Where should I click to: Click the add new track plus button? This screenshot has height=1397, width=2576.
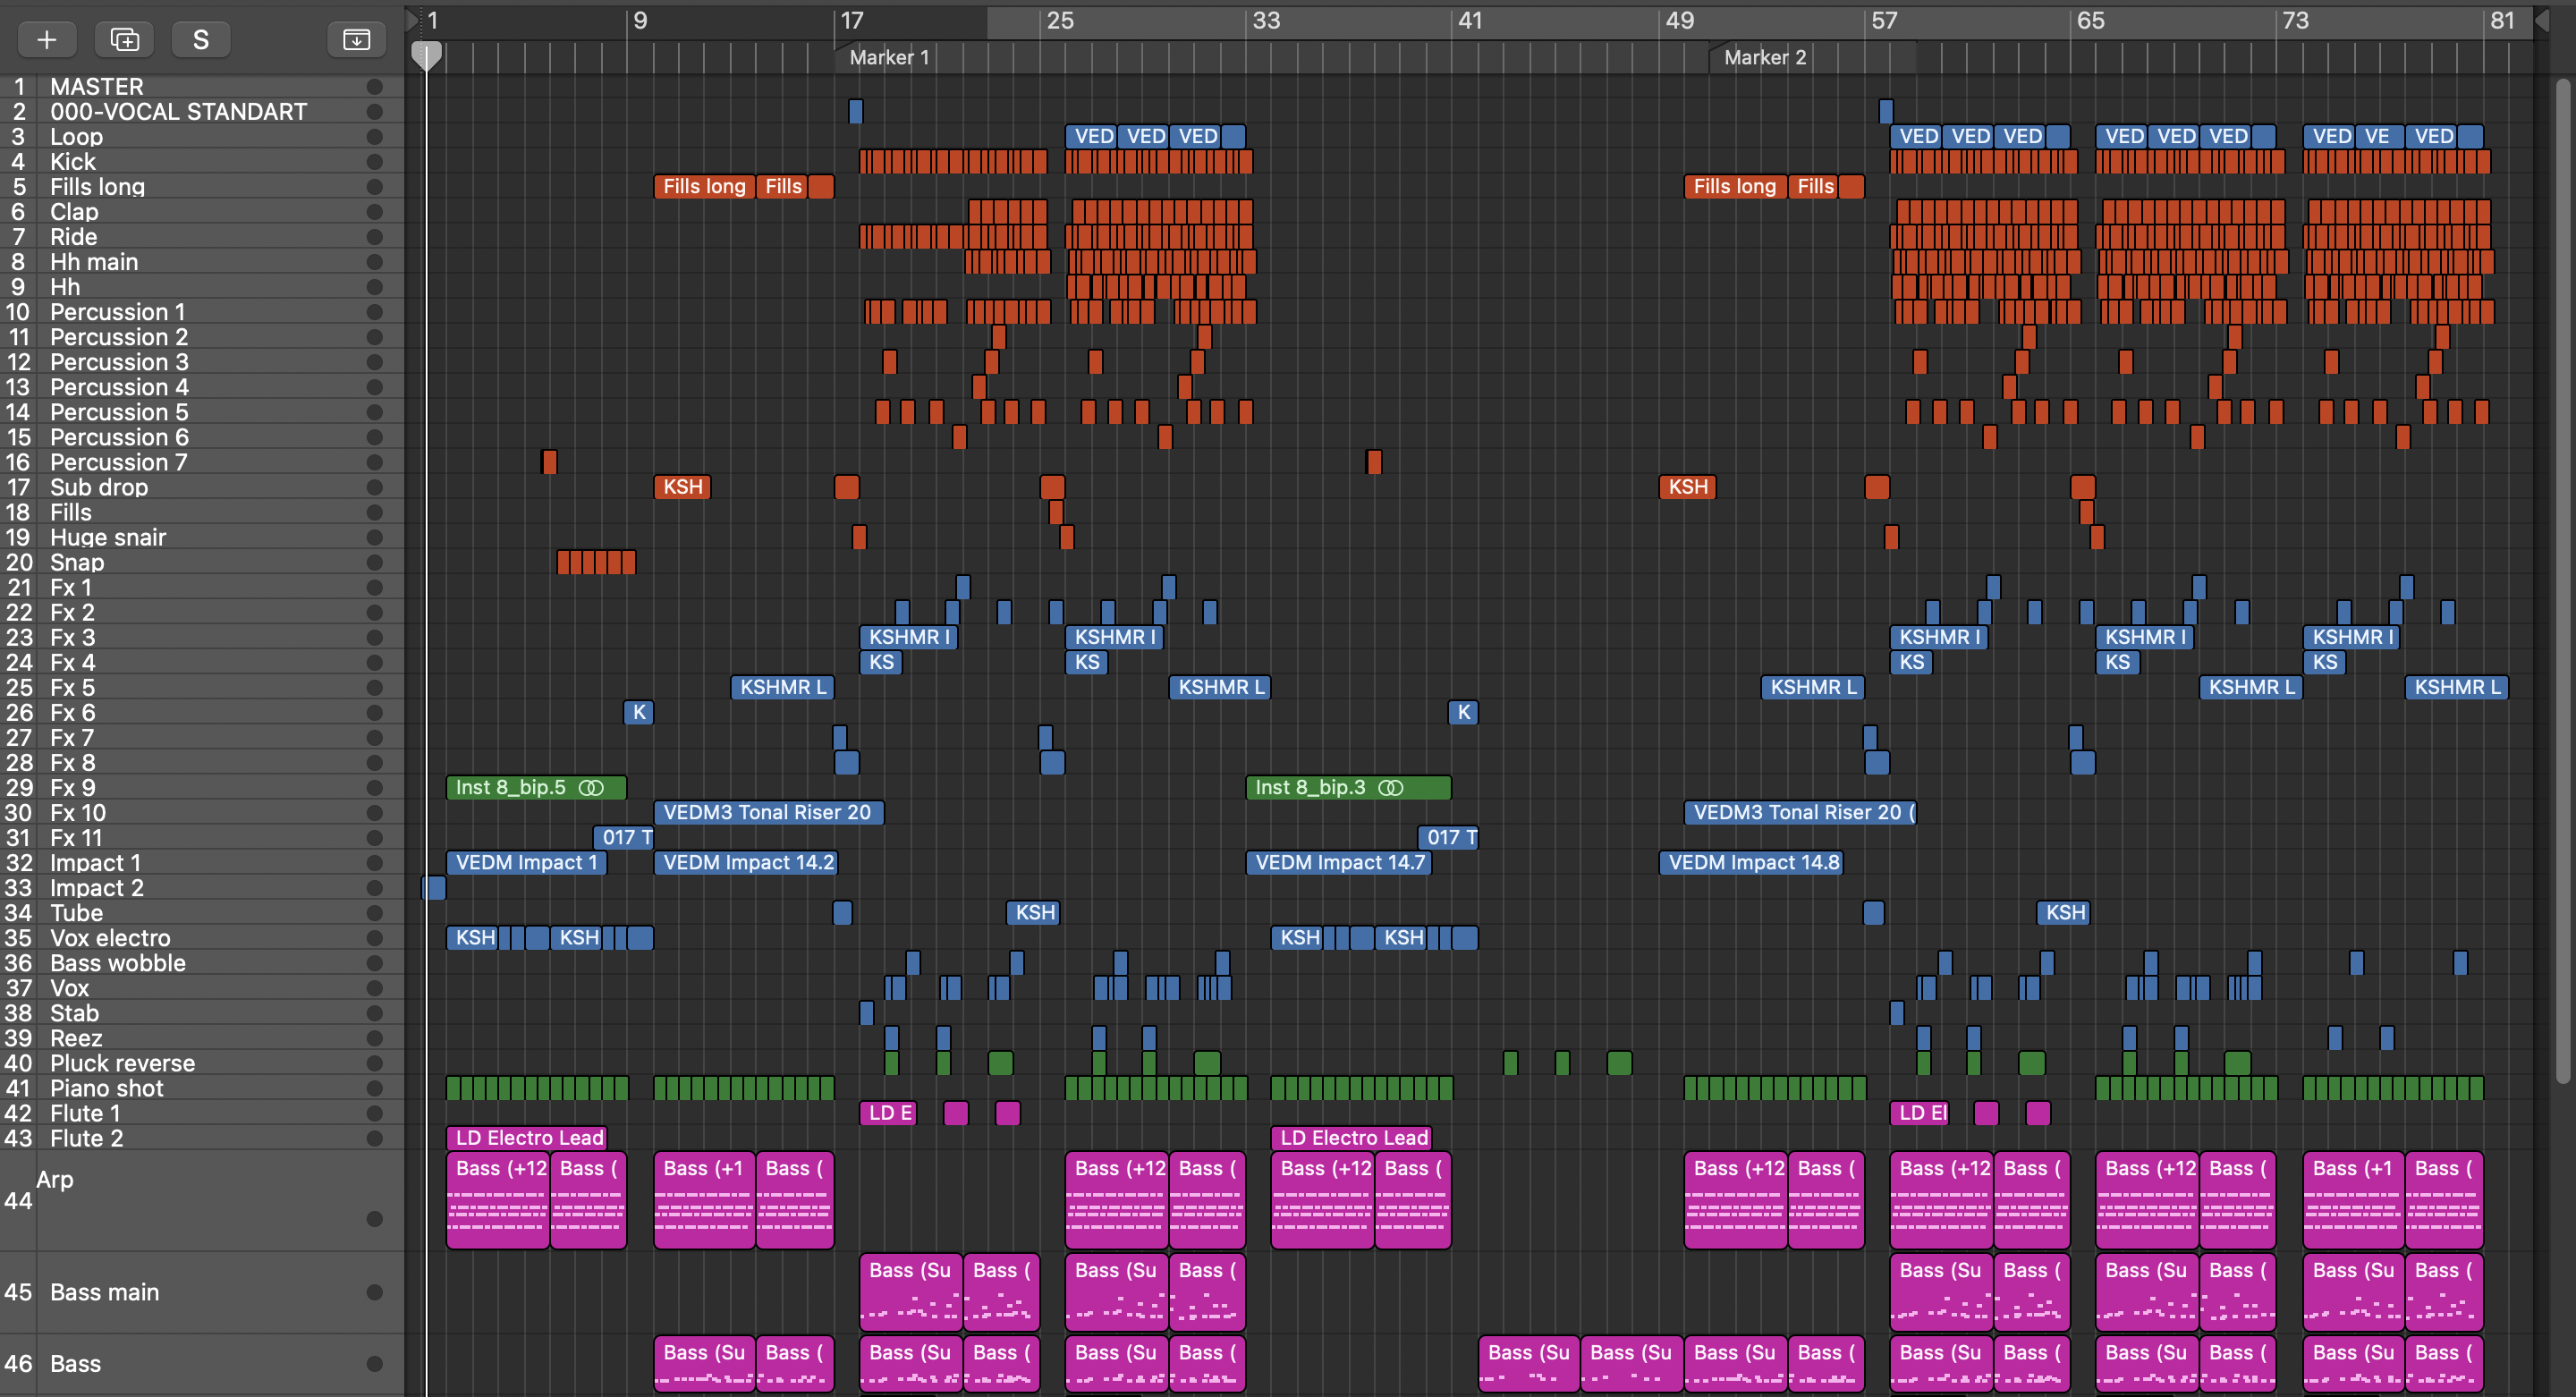coord(46,39)
